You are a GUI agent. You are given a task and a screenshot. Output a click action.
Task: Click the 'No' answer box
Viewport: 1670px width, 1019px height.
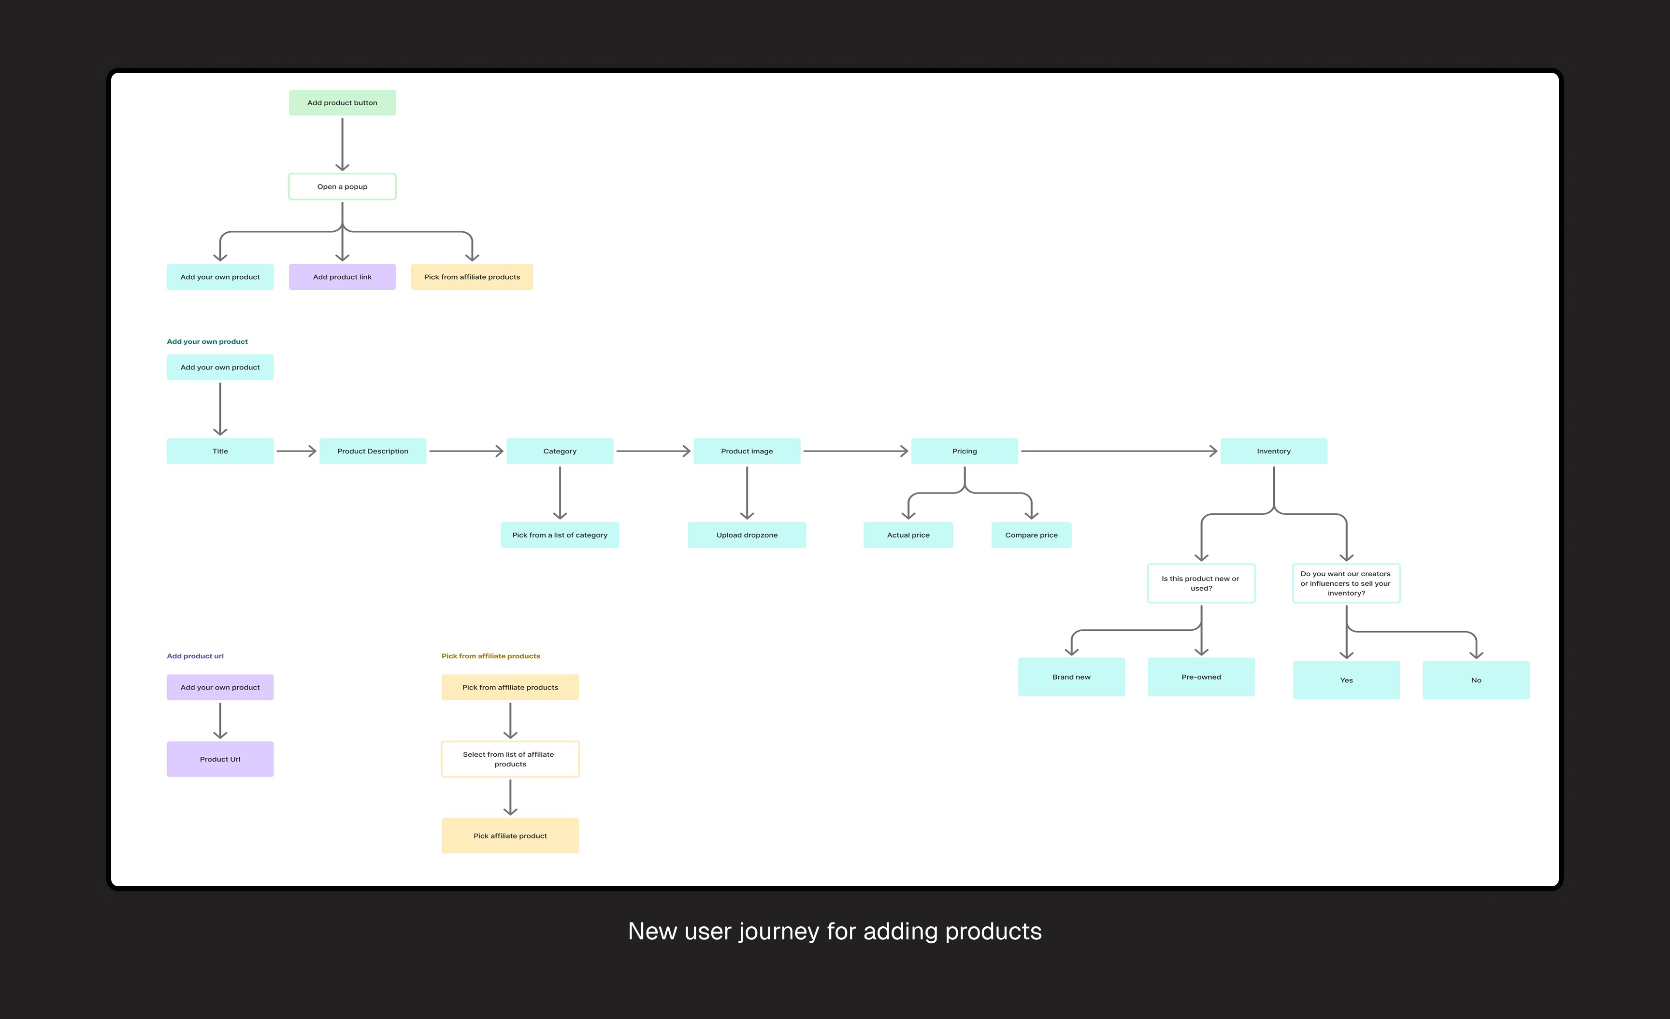pyautogui.click(x=1475, y=679)
